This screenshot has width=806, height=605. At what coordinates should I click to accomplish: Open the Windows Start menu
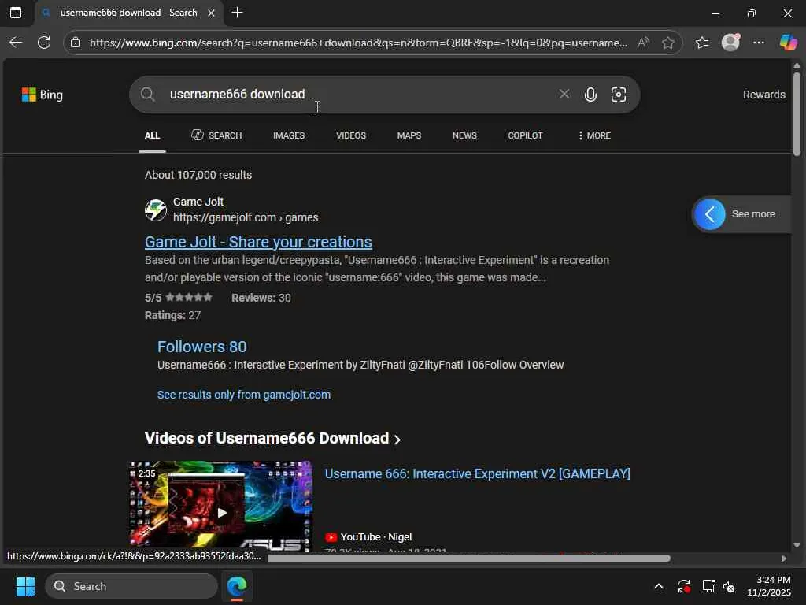coord(25,586)
